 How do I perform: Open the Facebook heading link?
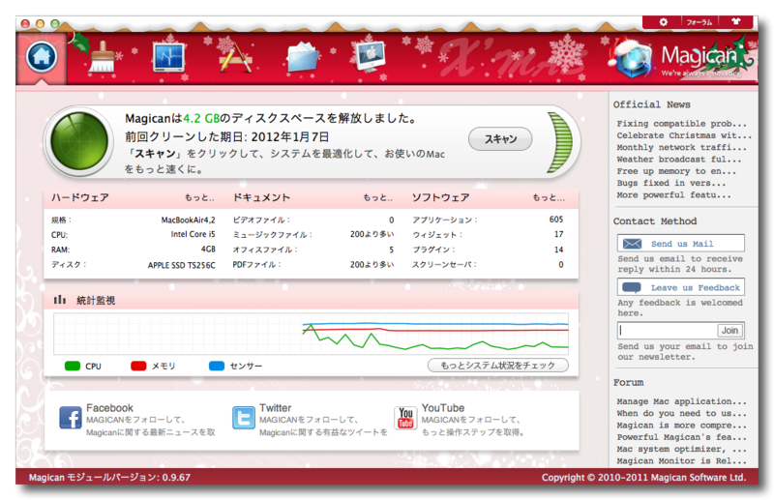coord(109,408)
